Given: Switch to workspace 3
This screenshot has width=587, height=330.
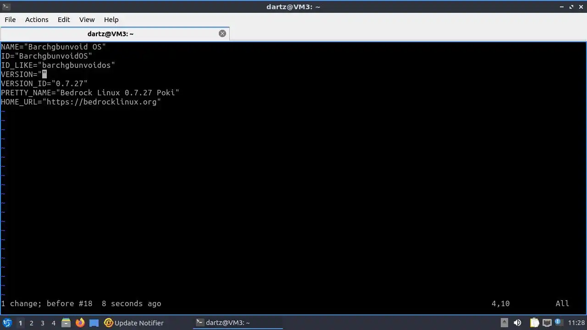Looking at the screenshot, I should (42, 323).
